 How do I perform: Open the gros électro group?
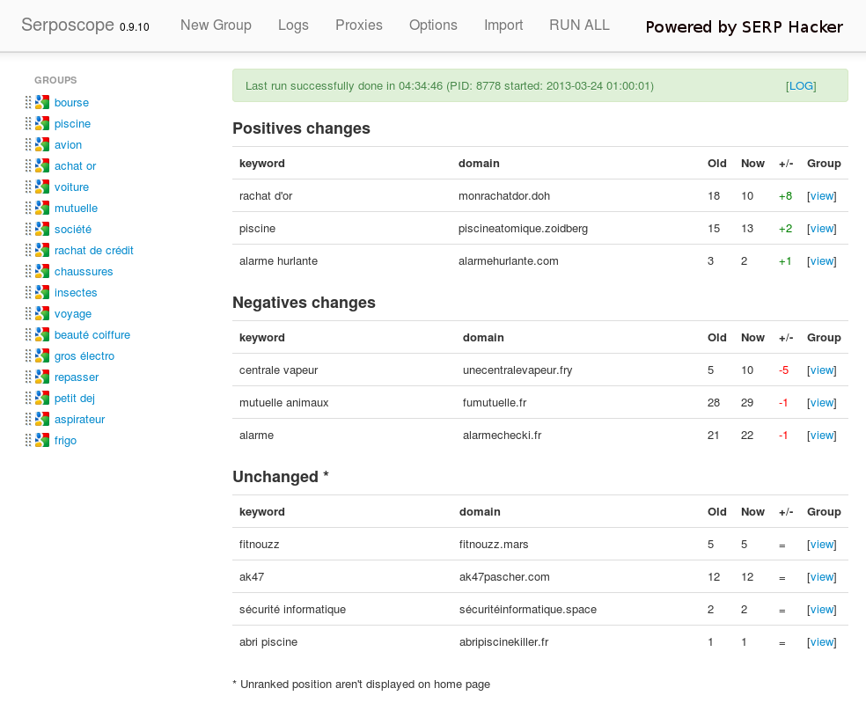coord(84,355)
